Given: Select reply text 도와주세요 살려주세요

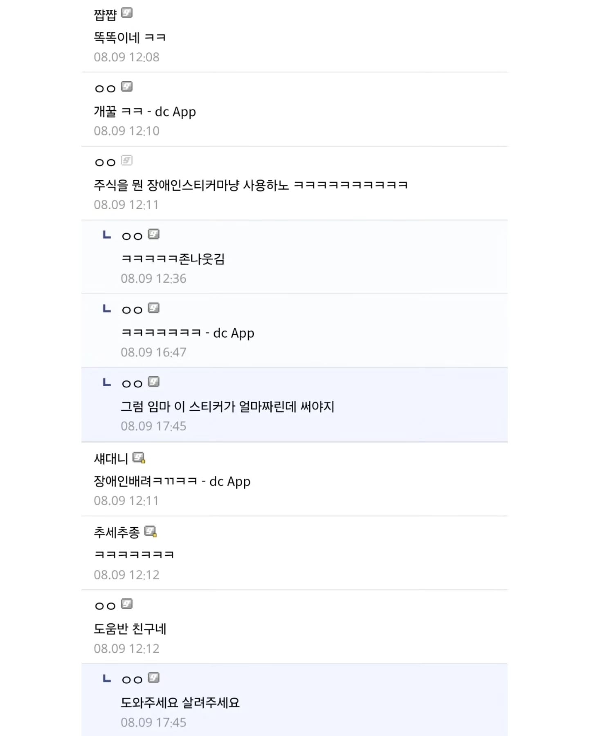Looking at the screenshot, I should [180, 702].
